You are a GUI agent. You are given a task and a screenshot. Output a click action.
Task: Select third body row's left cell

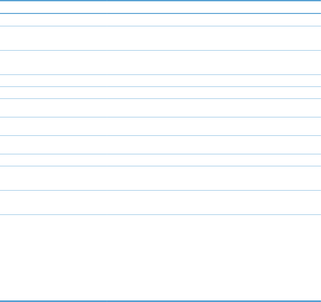[x=53, y=63]
